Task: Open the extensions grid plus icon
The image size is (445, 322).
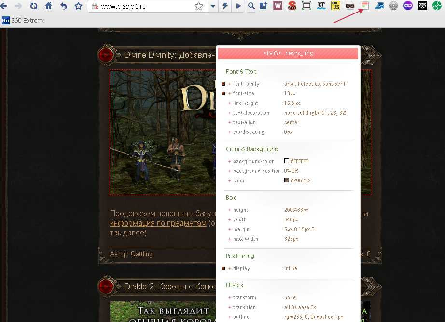Action: [264, 6]
